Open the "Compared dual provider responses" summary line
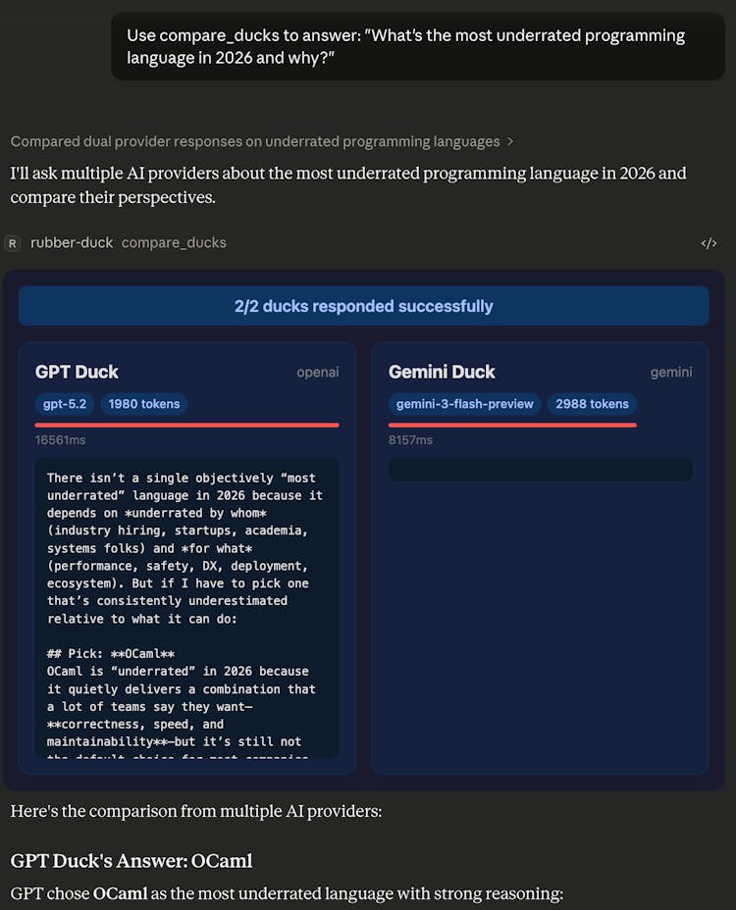736x910 pixels. point(255,142)
